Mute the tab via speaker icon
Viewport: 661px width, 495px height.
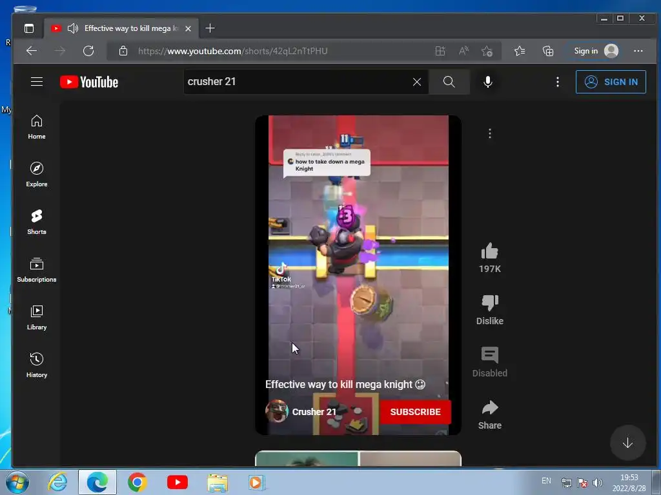(x=73, y=28)
